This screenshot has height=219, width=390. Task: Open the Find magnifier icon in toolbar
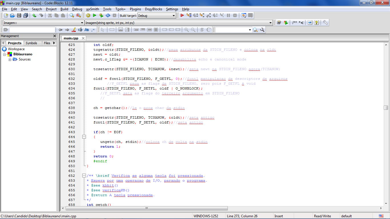(x=72, y=15)
